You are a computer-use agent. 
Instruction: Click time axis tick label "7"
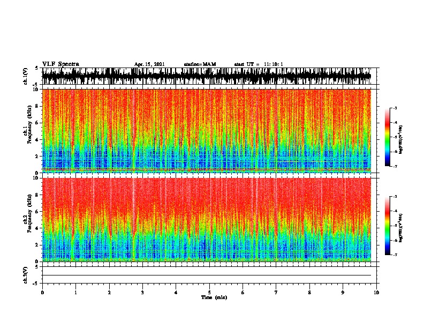(276, 293)
